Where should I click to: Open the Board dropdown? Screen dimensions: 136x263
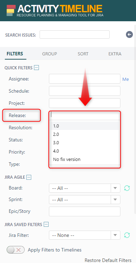click(x=85, y=188)
